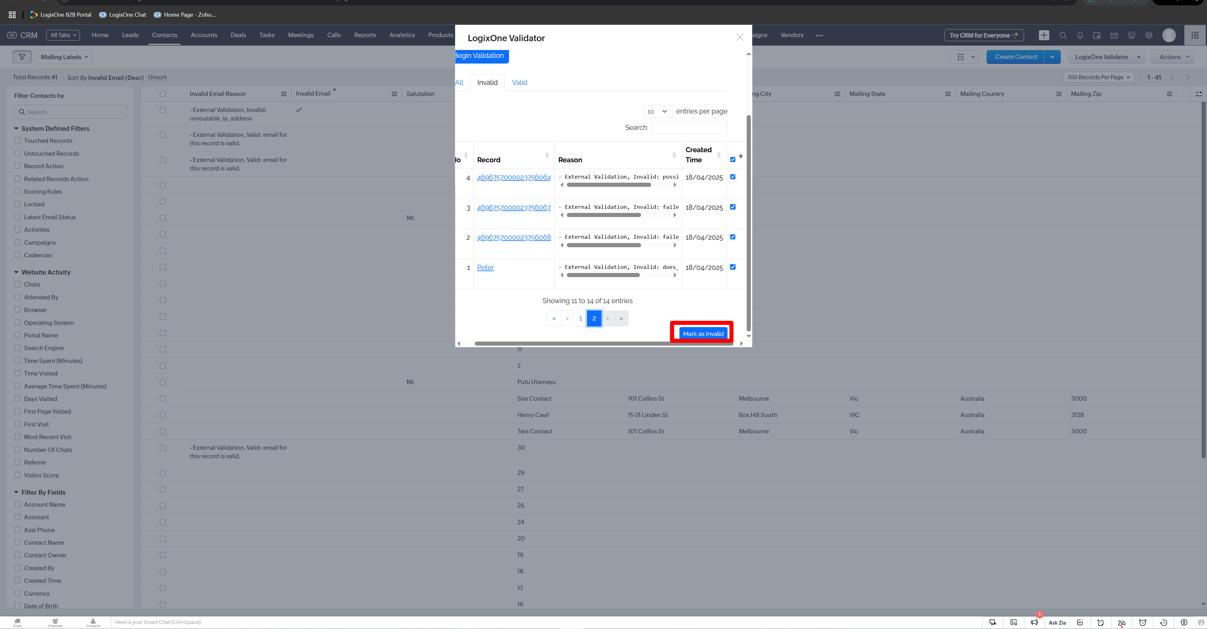The image size is (1207, 629).
Task: Open the mail envelope icon
Action: tap(1114, 35)
